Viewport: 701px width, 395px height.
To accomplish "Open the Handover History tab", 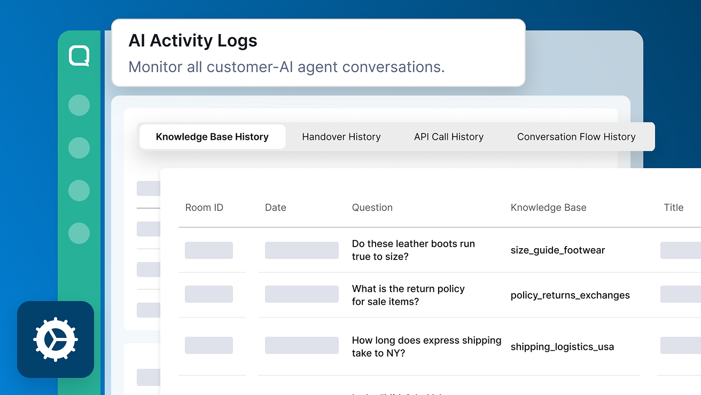I will (341, 137).
